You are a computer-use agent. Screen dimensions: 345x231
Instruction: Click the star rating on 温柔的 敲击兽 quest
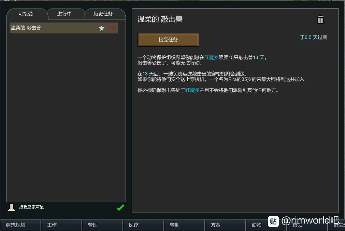coord(102,28)
